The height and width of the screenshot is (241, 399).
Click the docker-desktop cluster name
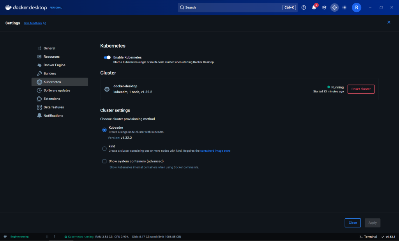(x=125, y=86)
